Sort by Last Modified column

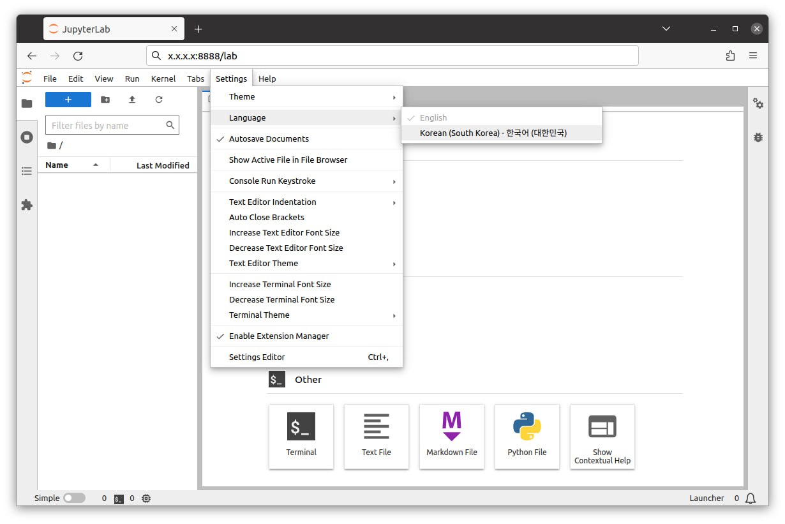tap(153, 165)
